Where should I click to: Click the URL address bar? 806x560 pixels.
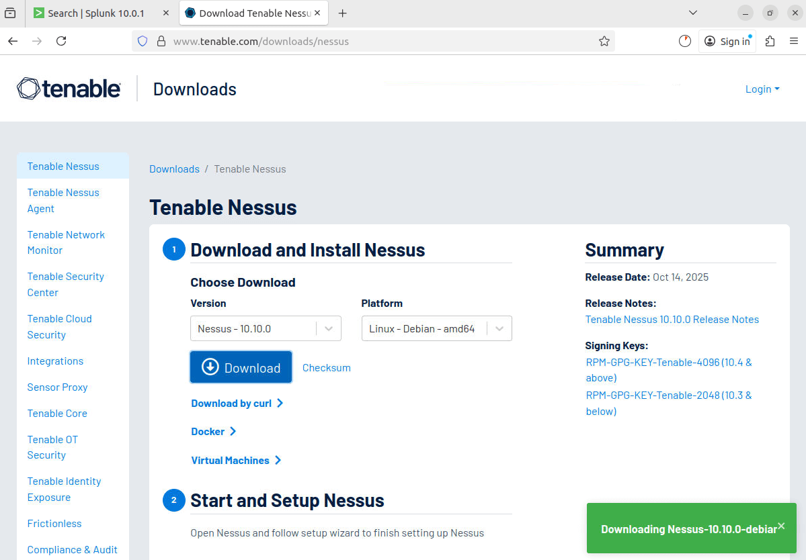pos(376,41)
